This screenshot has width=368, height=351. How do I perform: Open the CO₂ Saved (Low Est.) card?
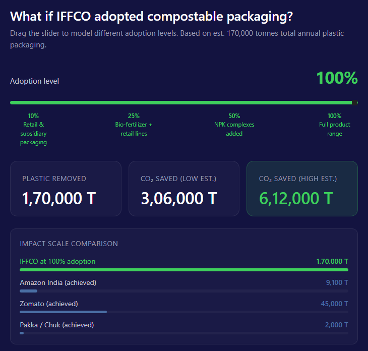coord(183,189)
